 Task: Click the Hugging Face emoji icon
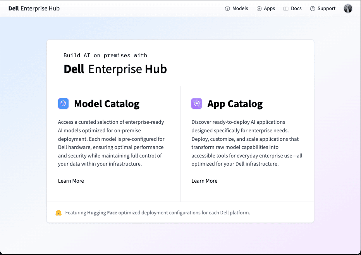click(x=58, y=213)
